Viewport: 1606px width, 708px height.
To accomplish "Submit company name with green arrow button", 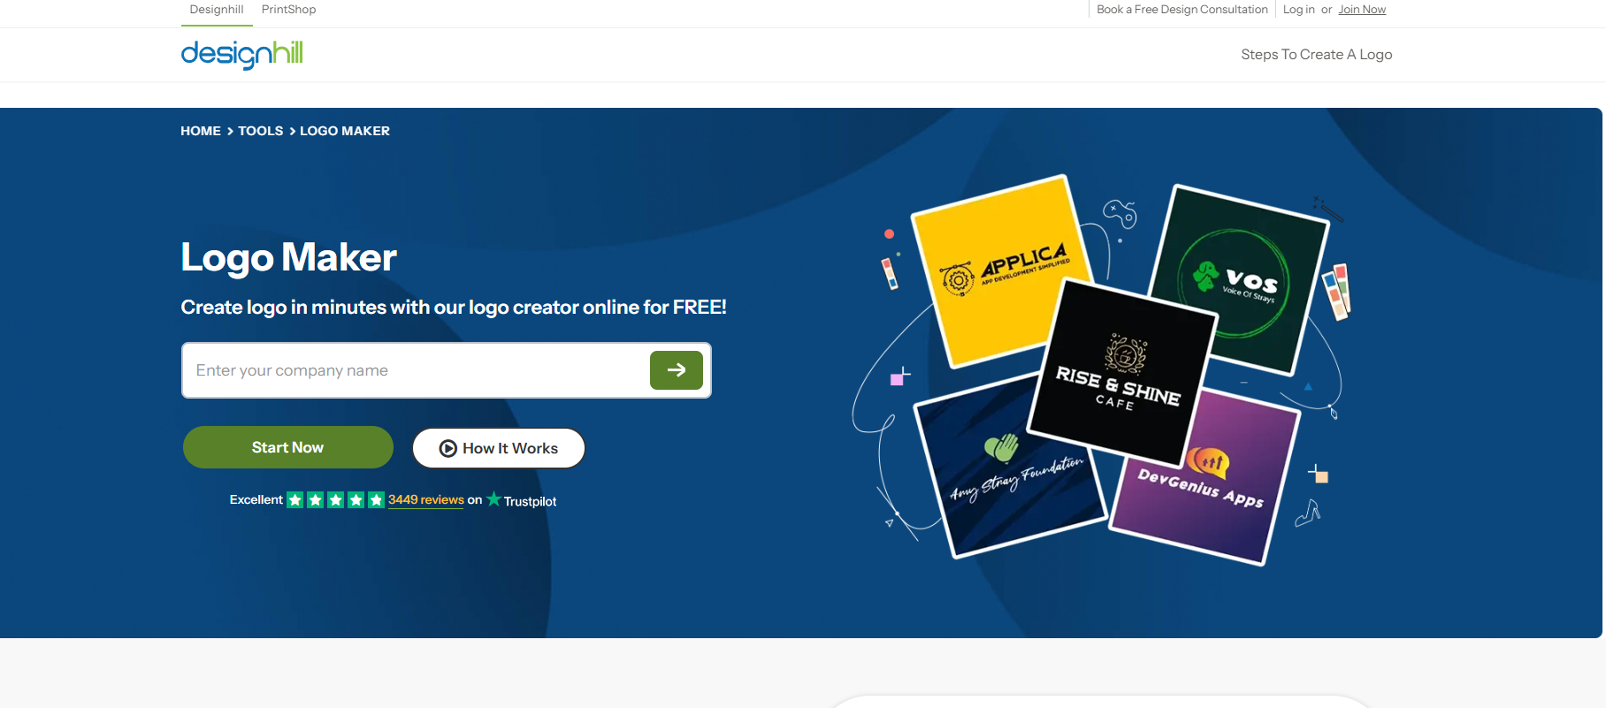I will pos(676,370).
